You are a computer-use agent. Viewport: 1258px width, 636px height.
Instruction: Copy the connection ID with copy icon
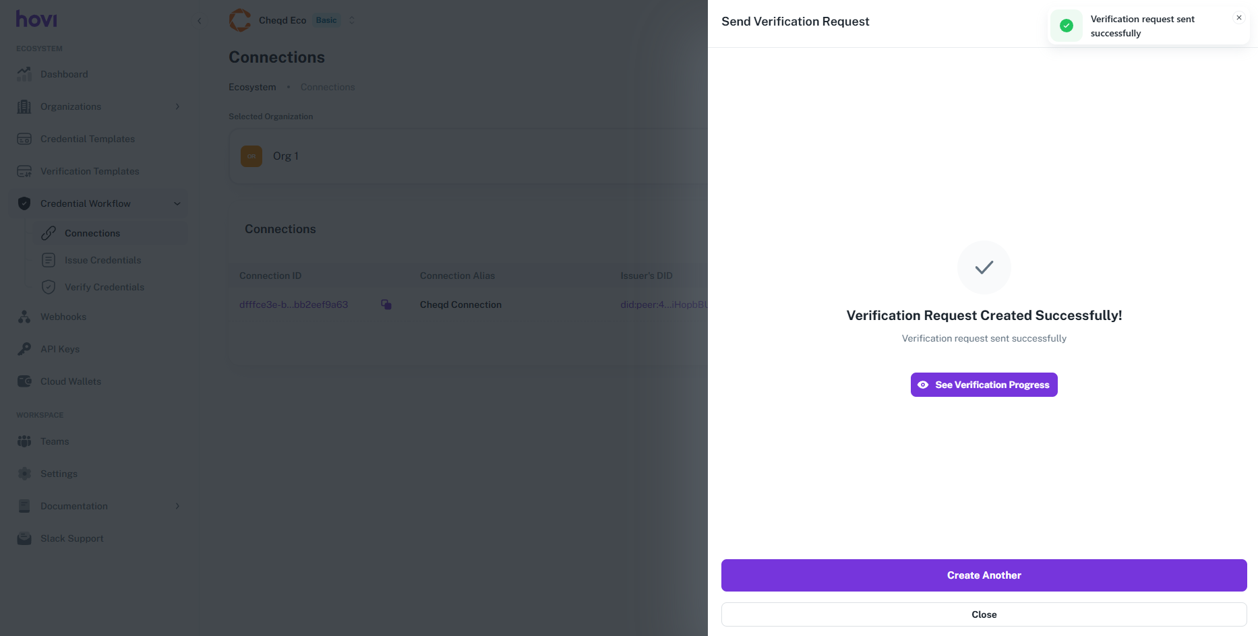[x=386, y=305]
